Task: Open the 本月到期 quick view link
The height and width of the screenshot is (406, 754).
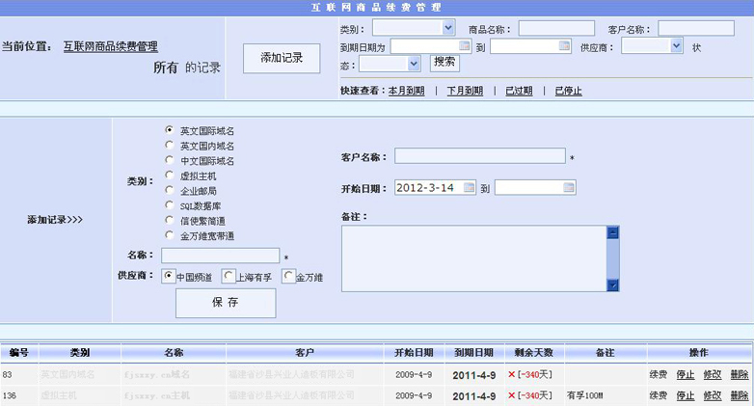Action: point(406,92)
